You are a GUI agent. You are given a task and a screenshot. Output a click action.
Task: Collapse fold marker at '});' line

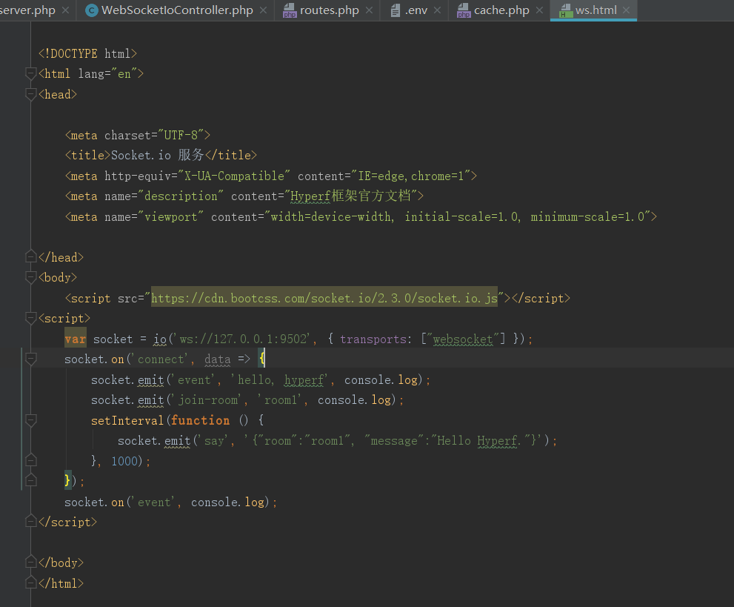[x=31, y=480]
